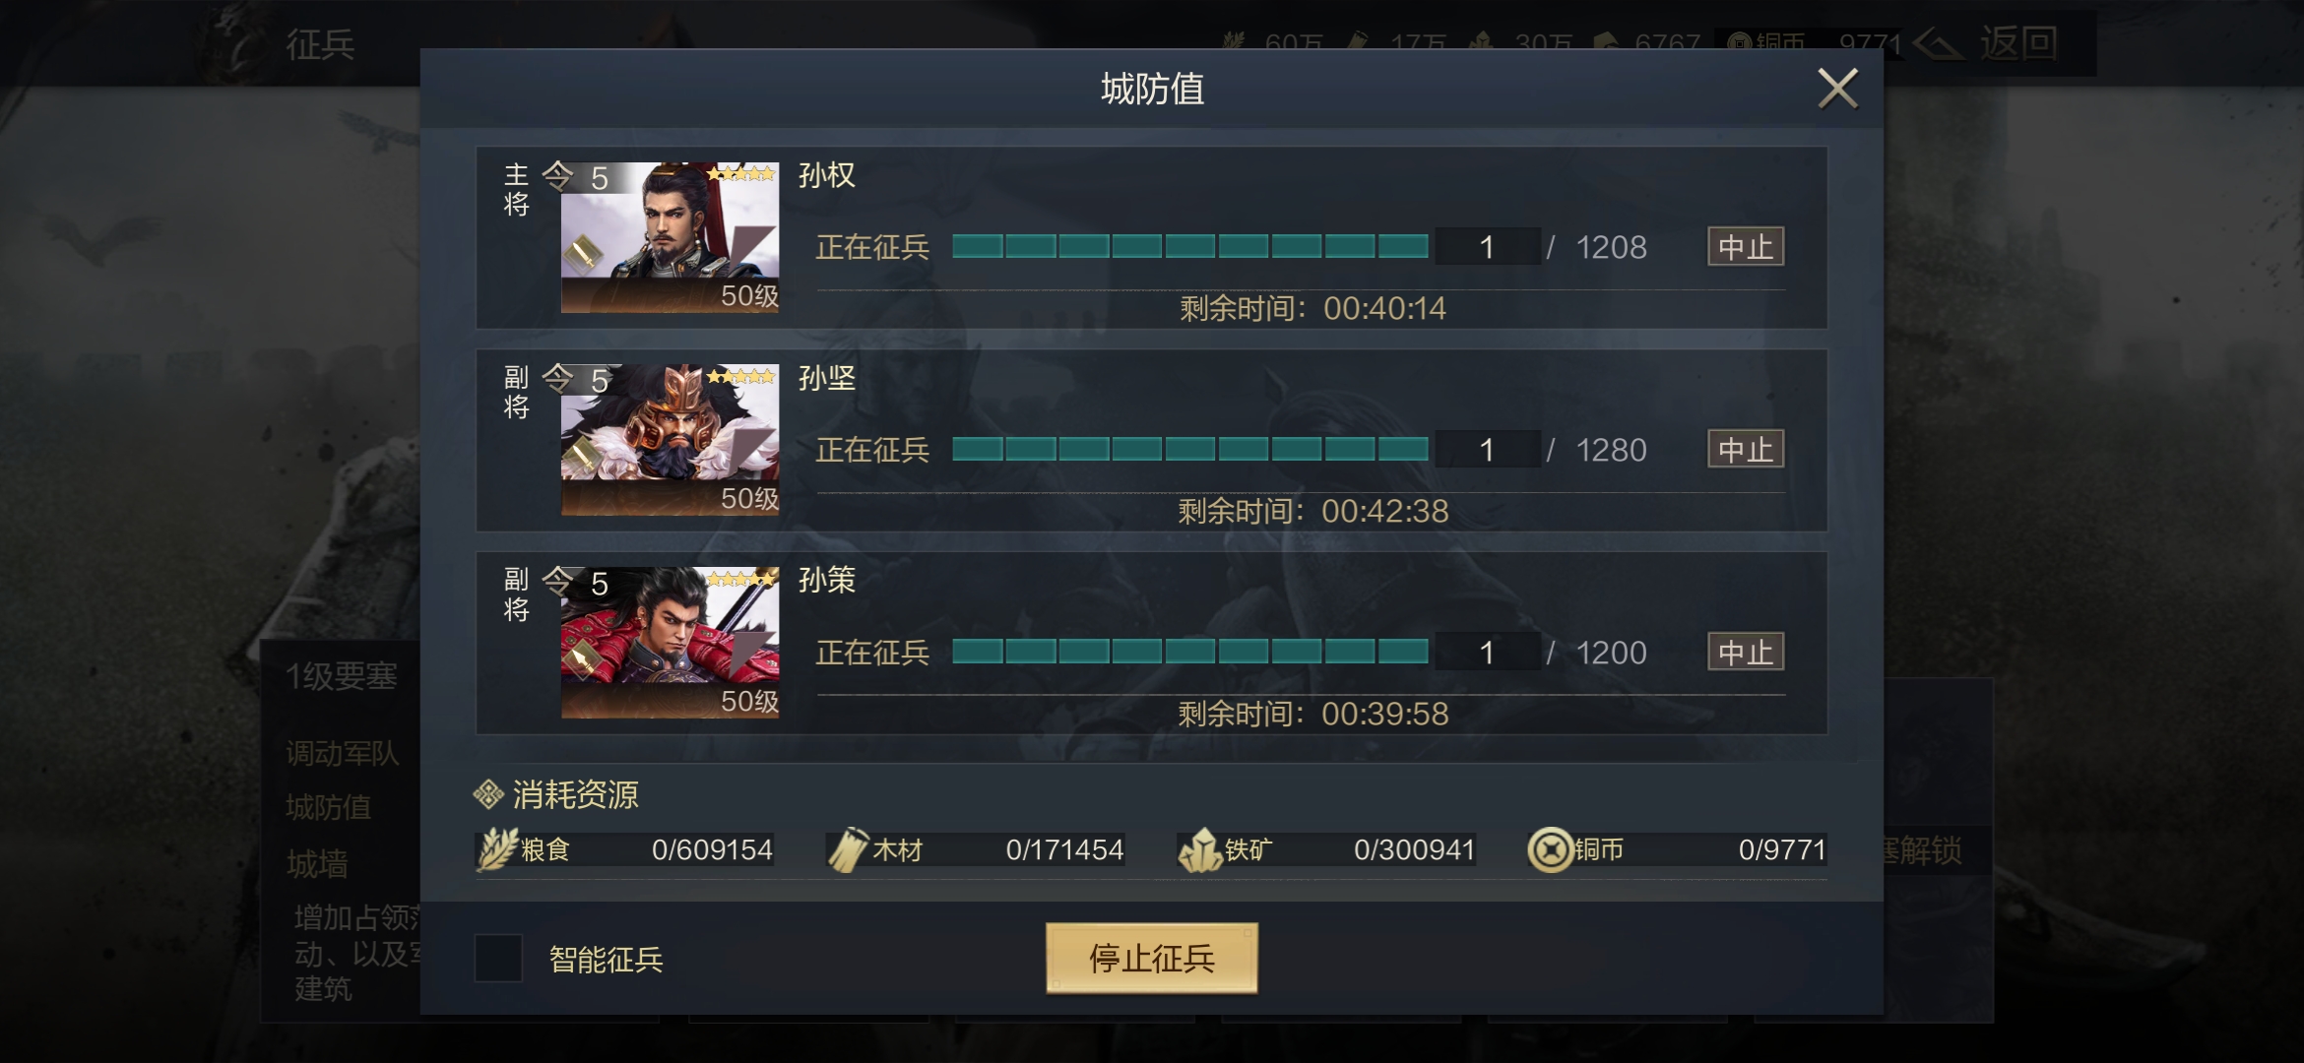
Task: Click 孙策's troop progress bar
Action: pos(1190,652)
